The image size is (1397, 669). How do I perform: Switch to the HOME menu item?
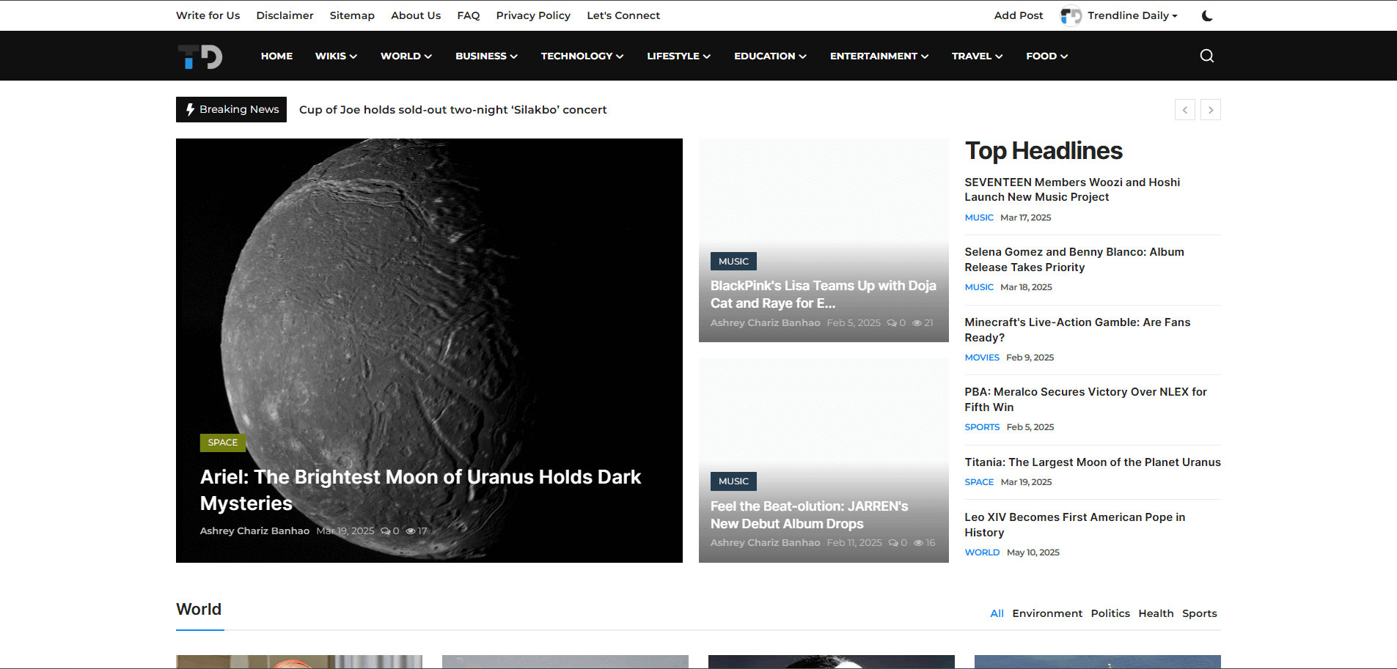(x=276, y=56)
